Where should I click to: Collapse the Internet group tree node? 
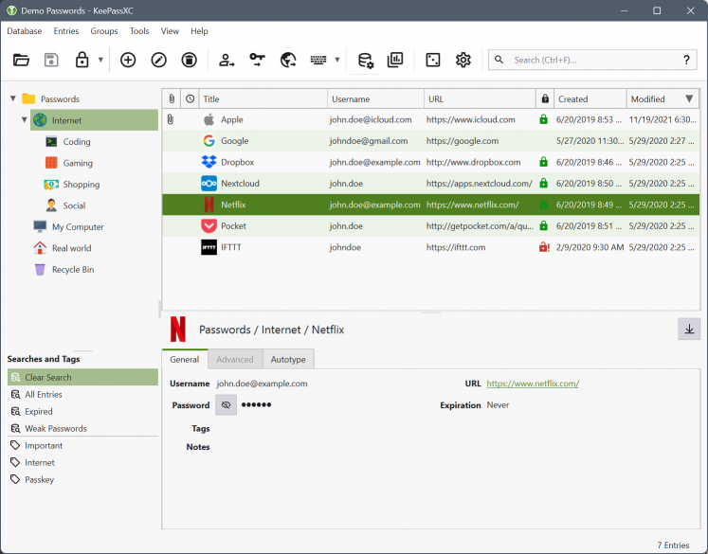[x=25, y=120]
